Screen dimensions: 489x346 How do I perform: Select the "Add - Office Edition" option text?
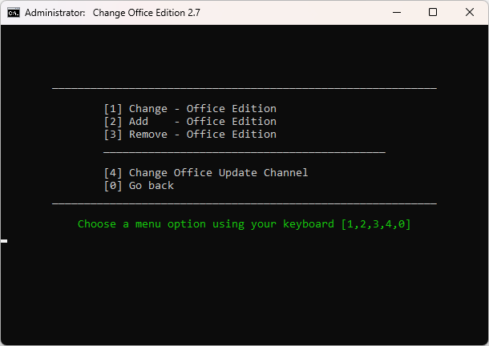point(202,122)
